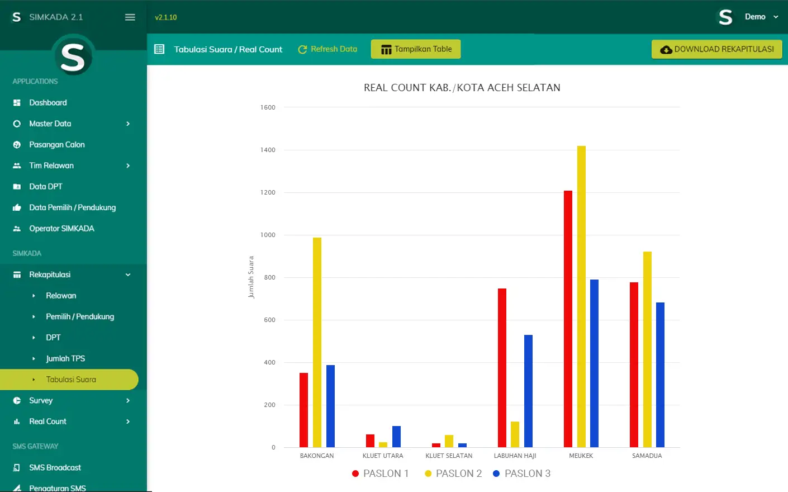Click the chart title REAL COUNT KAB./KOTA ACEH SELATAN
This screenshot has width=788, height=492.
point(462,88)
